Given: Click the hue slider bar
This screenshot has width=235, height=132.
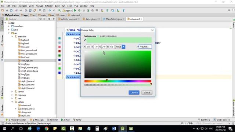Looking at the screenshot, I should click(118, 81).
